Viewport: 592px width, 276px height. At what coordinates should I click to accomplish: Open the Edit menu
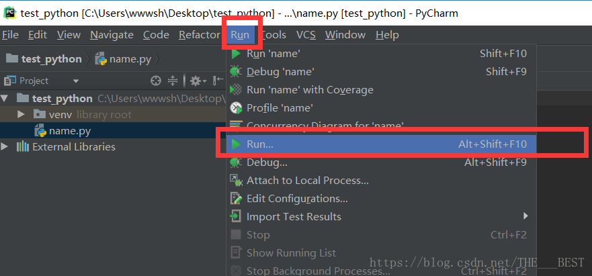pos(38,35)
